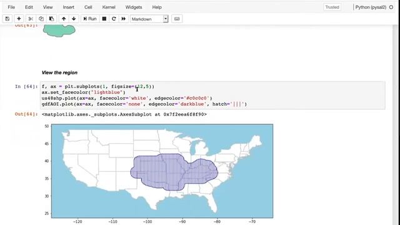The height and width of the screenshot is (225, 400).
Task: Open the Widgets menu
Action: coord(134,7)
